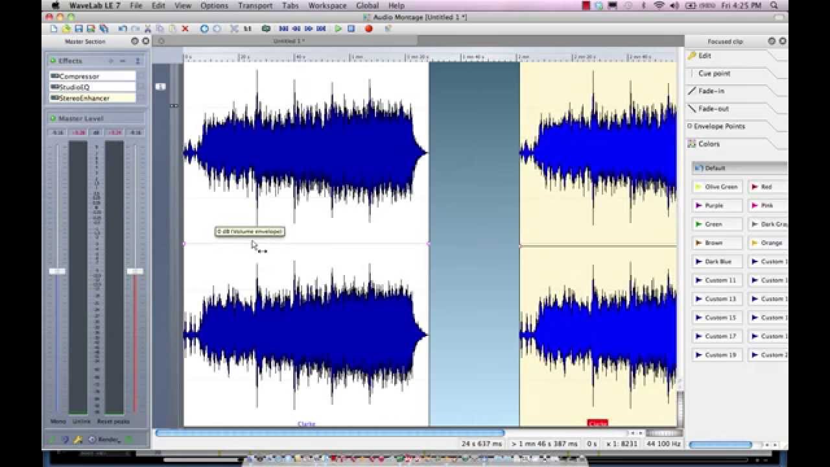This screenshot has height=467, width=830.
Task: Click the open file folder icon
Action: click(66, 29)
